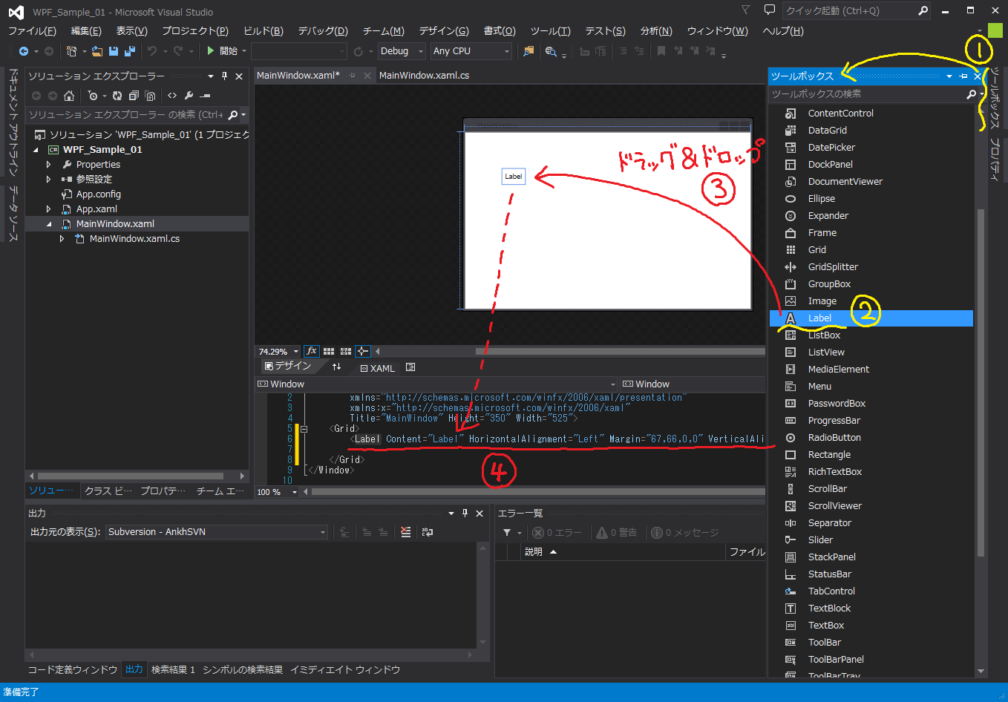The width and height of the screenshot is (1008, 702).
Task: Toggle snap grid display in designer
Action: [329, 351]
